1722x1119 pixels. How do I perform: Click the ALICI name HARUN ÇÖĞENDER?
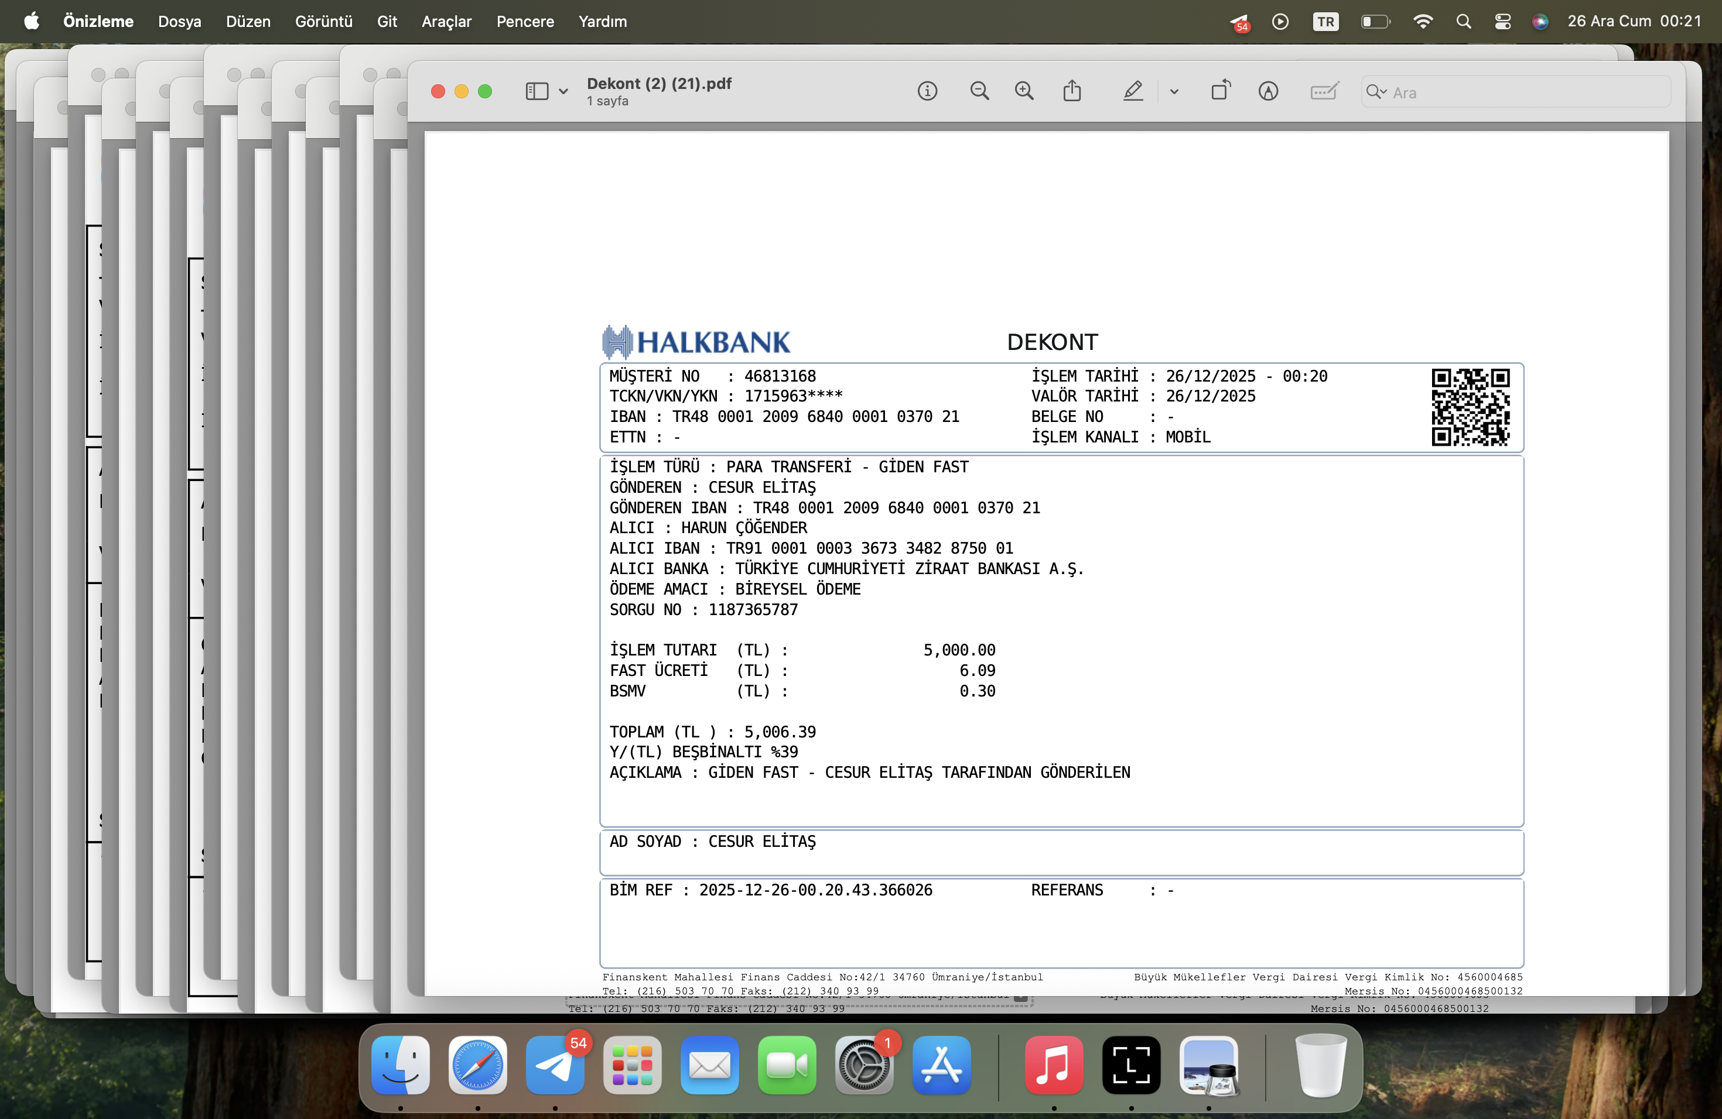click(744, 528)
